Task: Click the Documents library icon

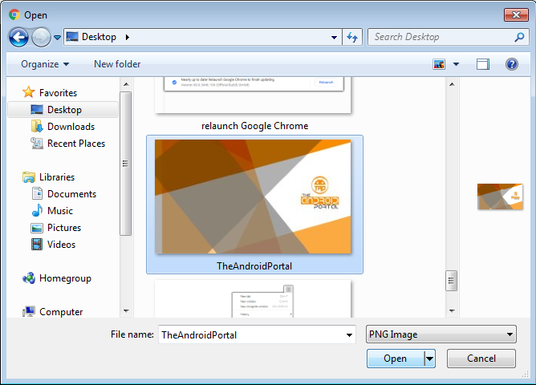Action: point(37,193)
